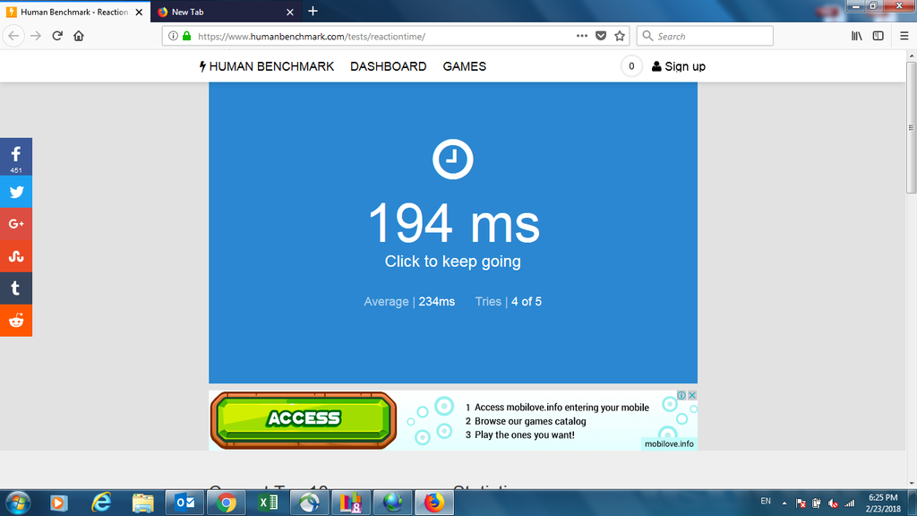Share on Reddit sidebar icon

tap(16, 321)
